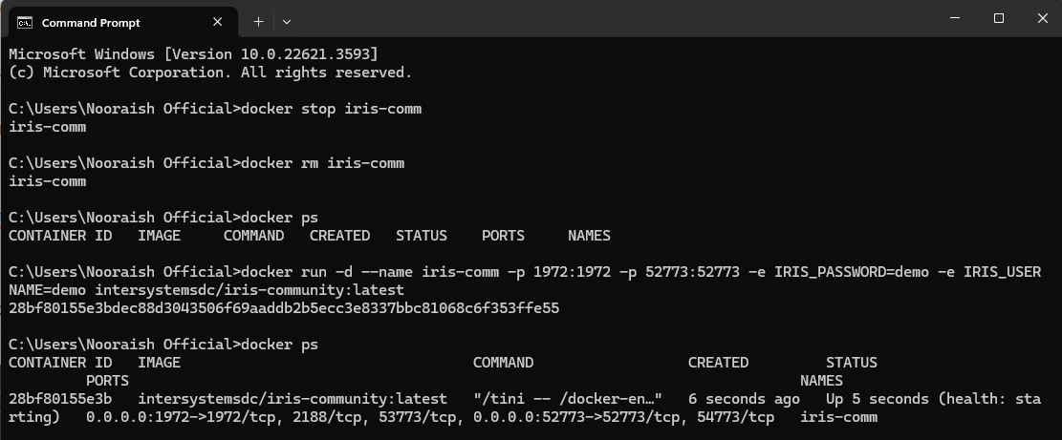Click the iris-community:latest image in table row
This screenshot has width=1062, height=440.
click(x=293, y=399)
